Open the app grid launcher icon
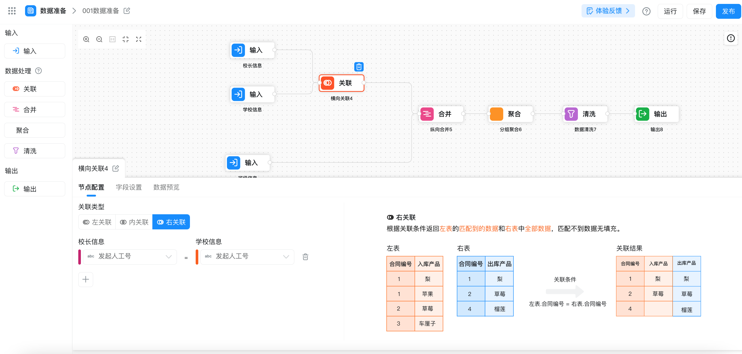 12,11
